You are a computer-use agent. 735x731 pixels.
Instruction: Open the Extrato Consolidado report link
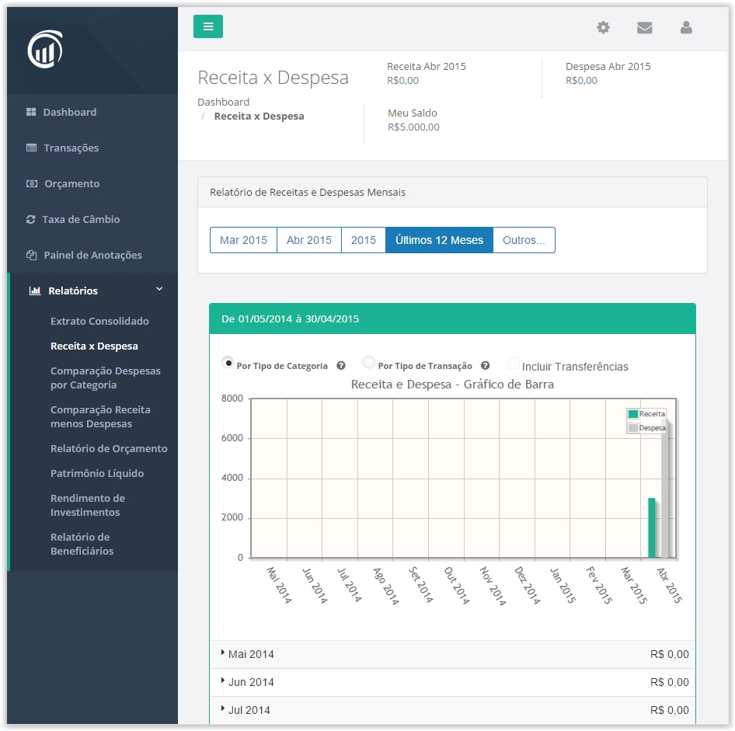99,321
